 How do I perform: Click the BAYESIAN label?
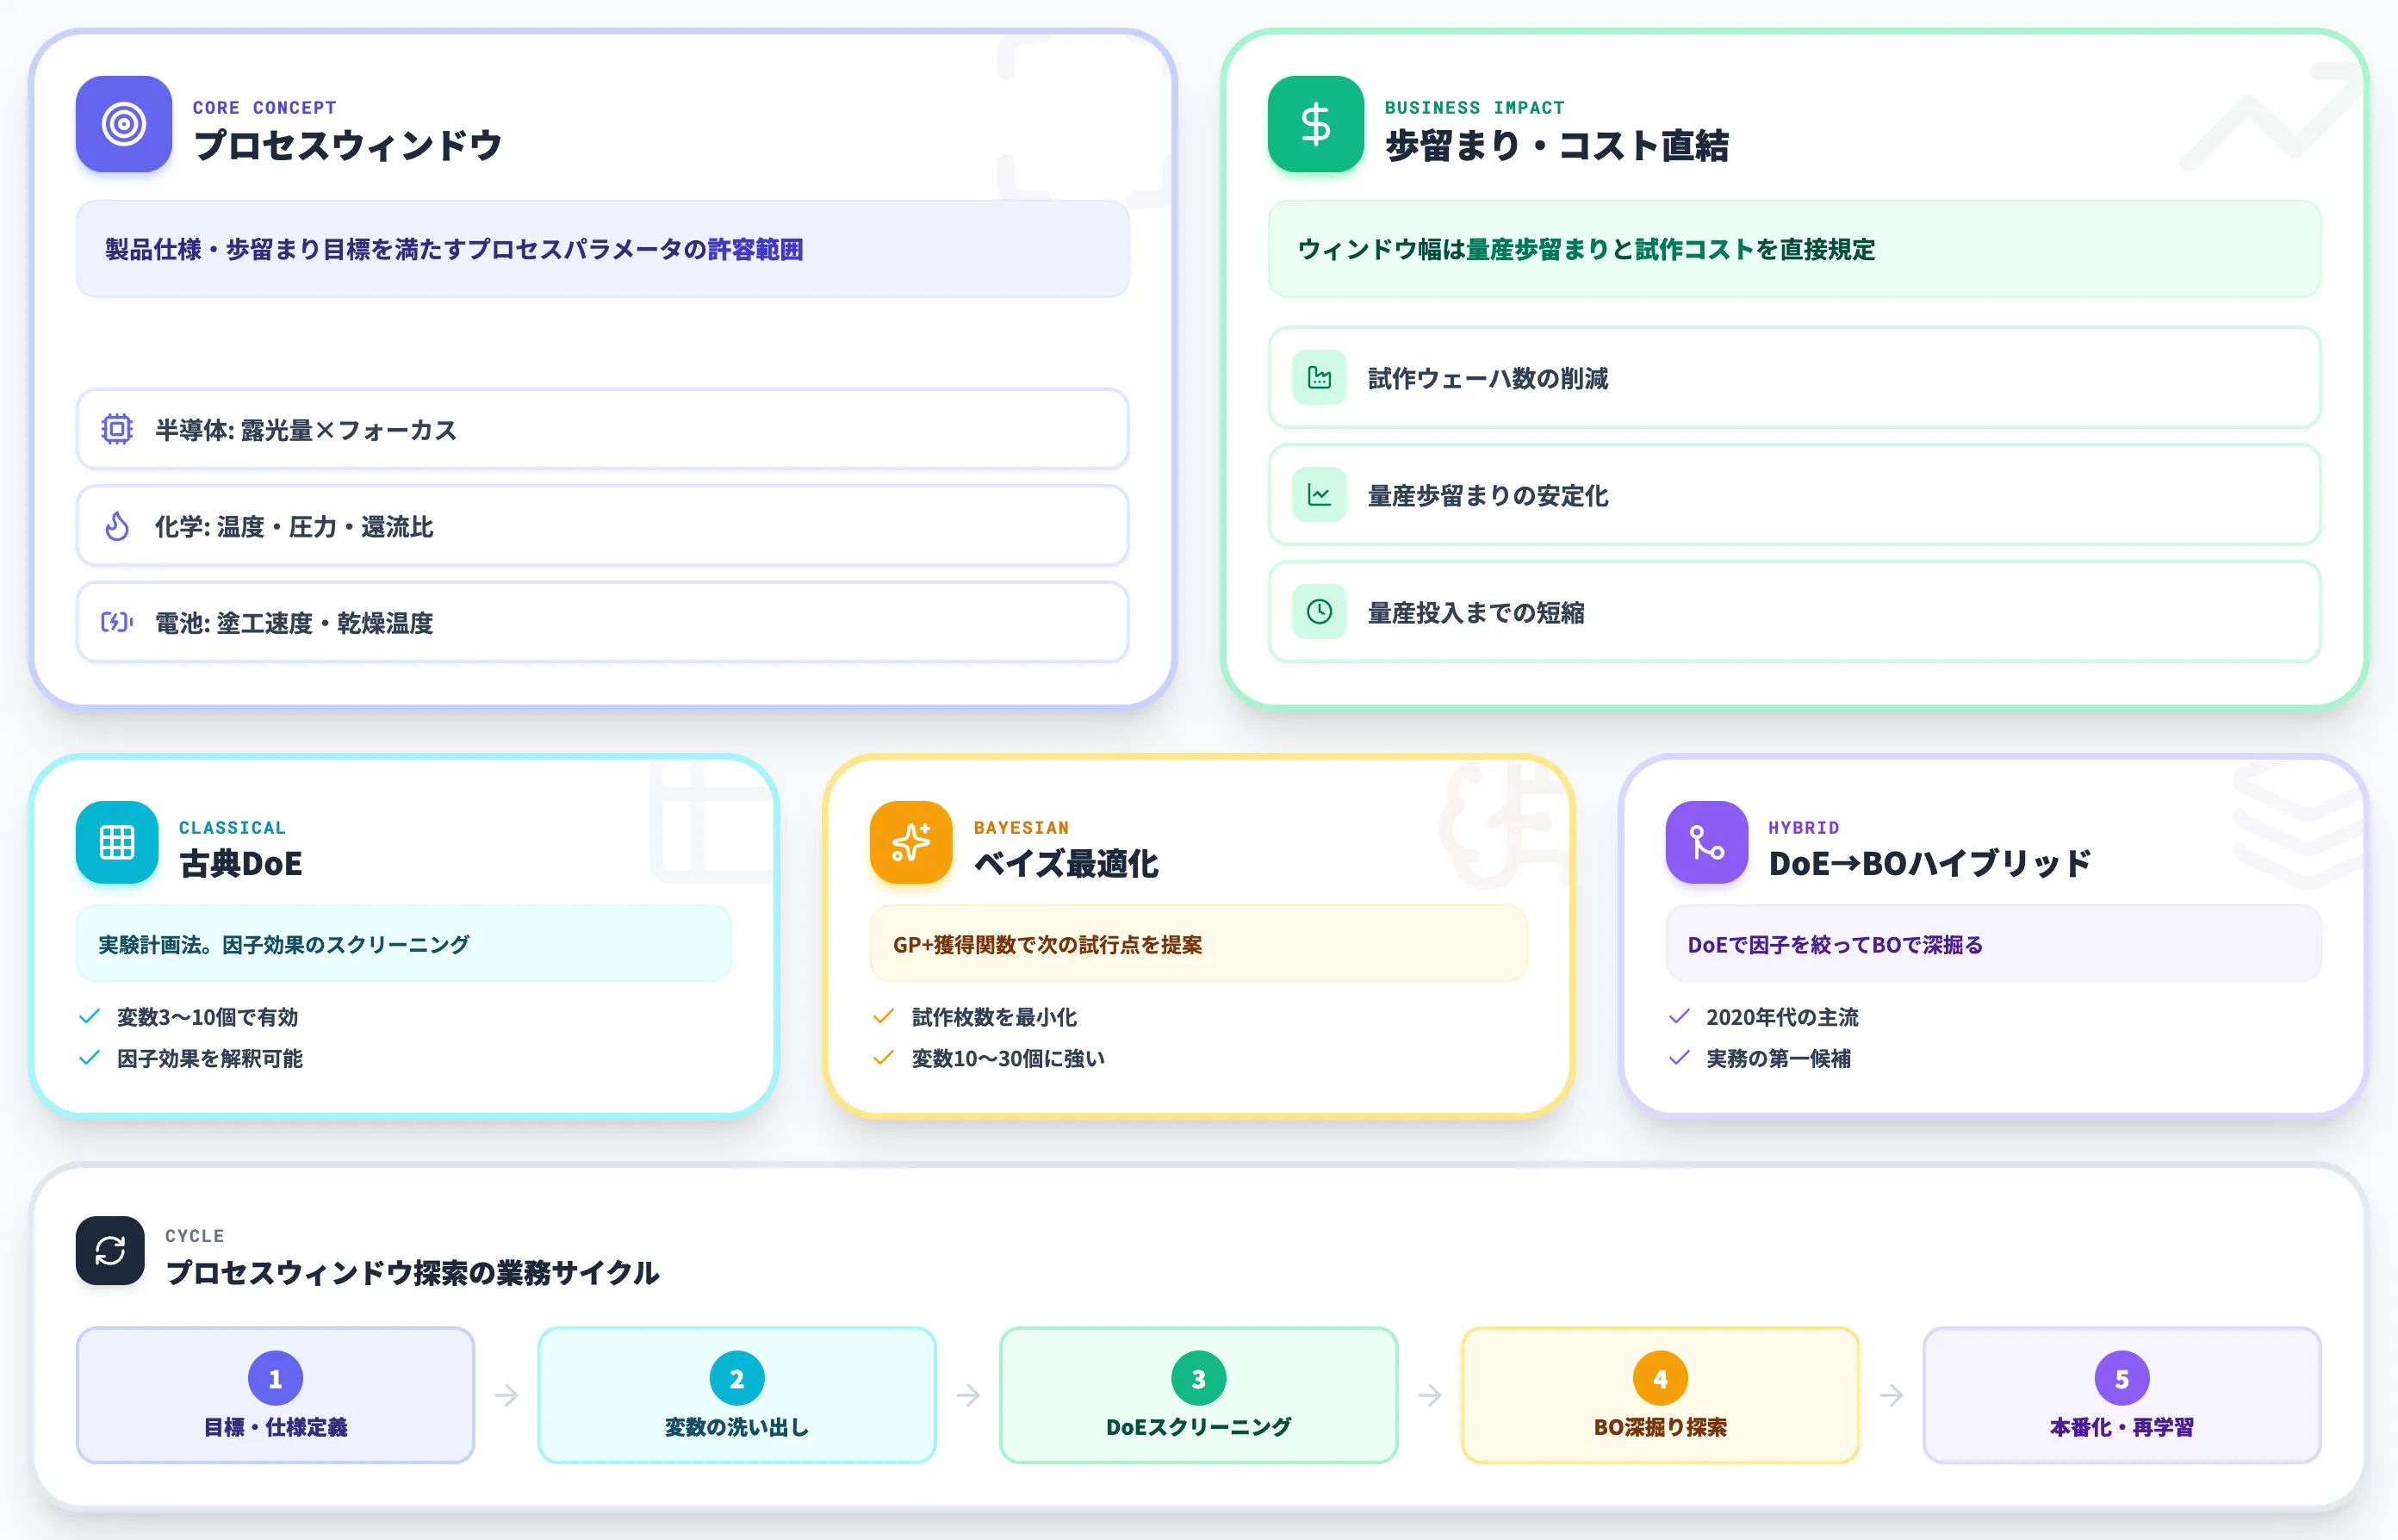(x=1021, y=828)
